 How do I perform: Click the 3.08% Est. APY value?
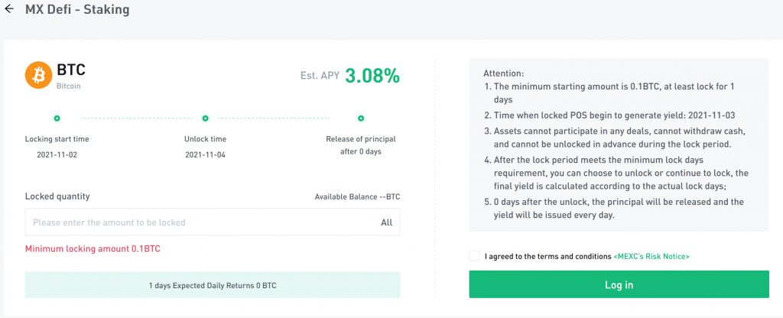click(372, 76)
